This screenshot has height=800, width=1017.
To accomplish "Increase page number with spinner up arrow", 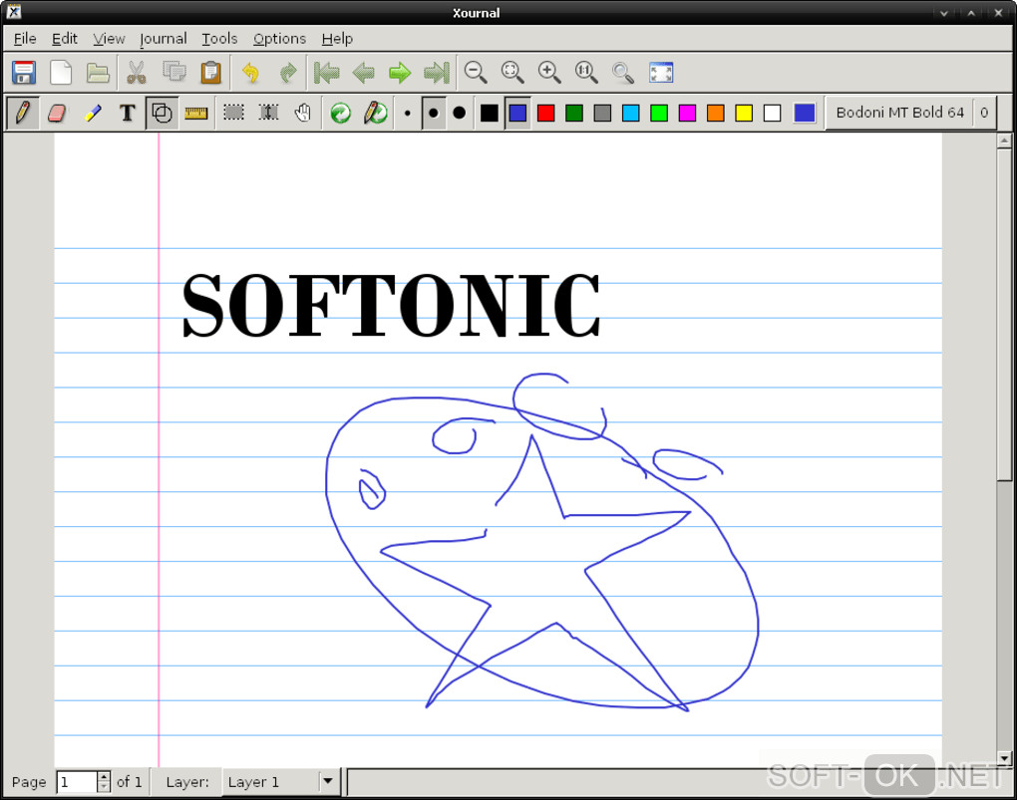I will click(104, 776).
